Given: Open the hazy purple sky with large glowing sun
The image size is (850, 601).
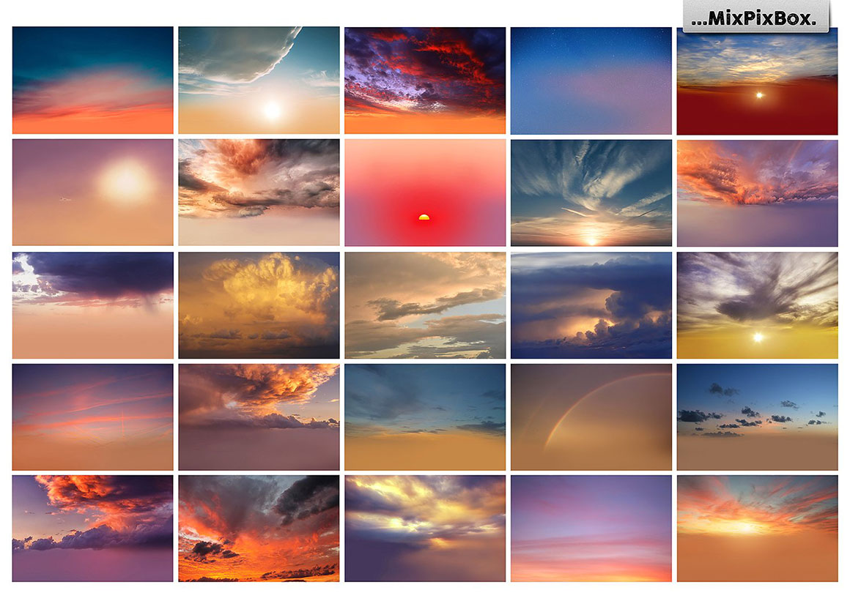Looking at the screenshot, I should click(x=93, y=193).
